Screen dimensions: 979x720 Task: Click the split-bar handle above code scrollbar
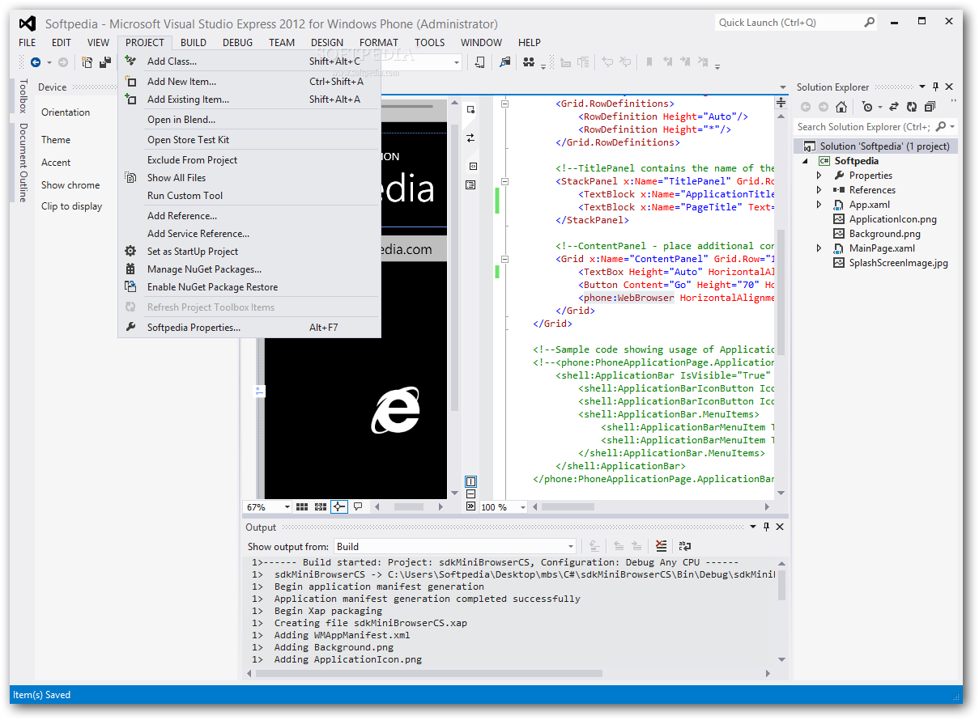781,103
